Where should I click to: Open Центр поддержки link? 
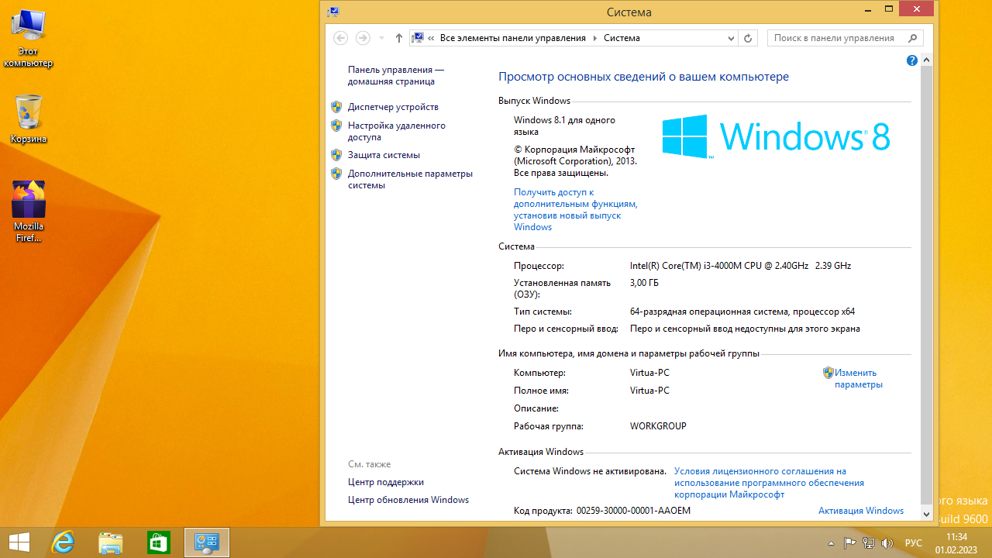tap(386, 482)
